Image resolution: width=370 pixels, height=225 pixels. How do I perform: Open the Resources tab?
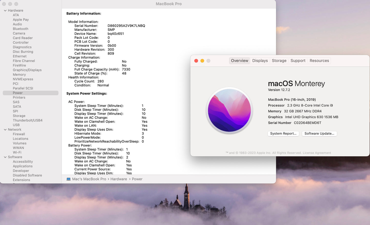[x=319, y=61]
